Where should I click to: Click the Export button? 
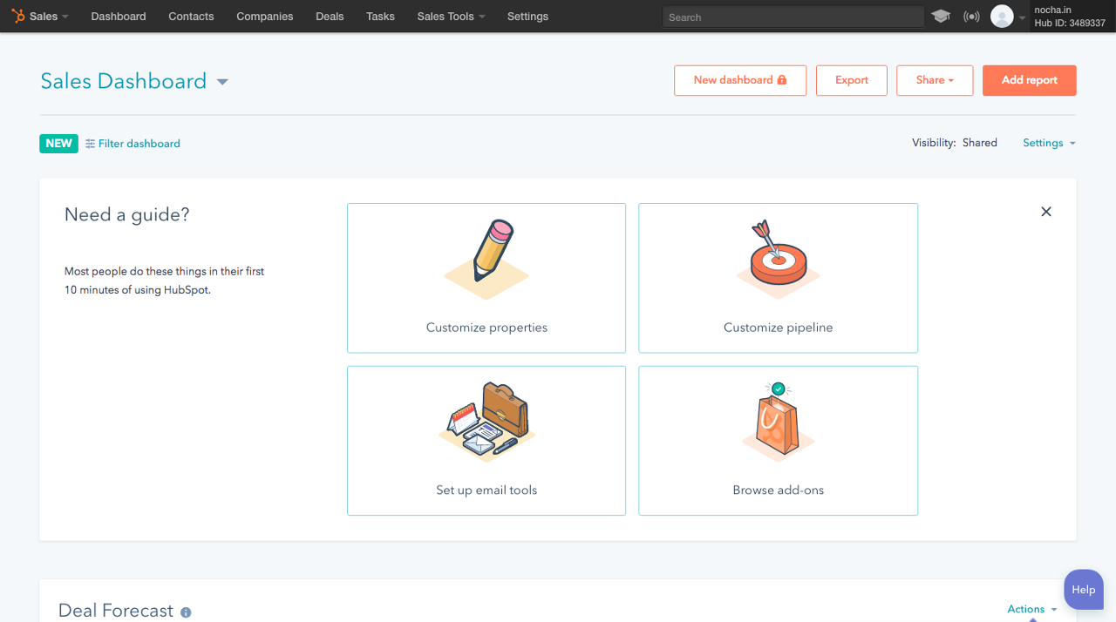[x=852, y=80]
